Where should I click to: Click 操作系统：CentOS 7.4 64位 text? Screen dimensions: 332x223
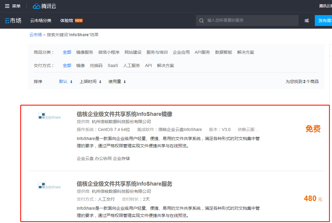(103, 129)
